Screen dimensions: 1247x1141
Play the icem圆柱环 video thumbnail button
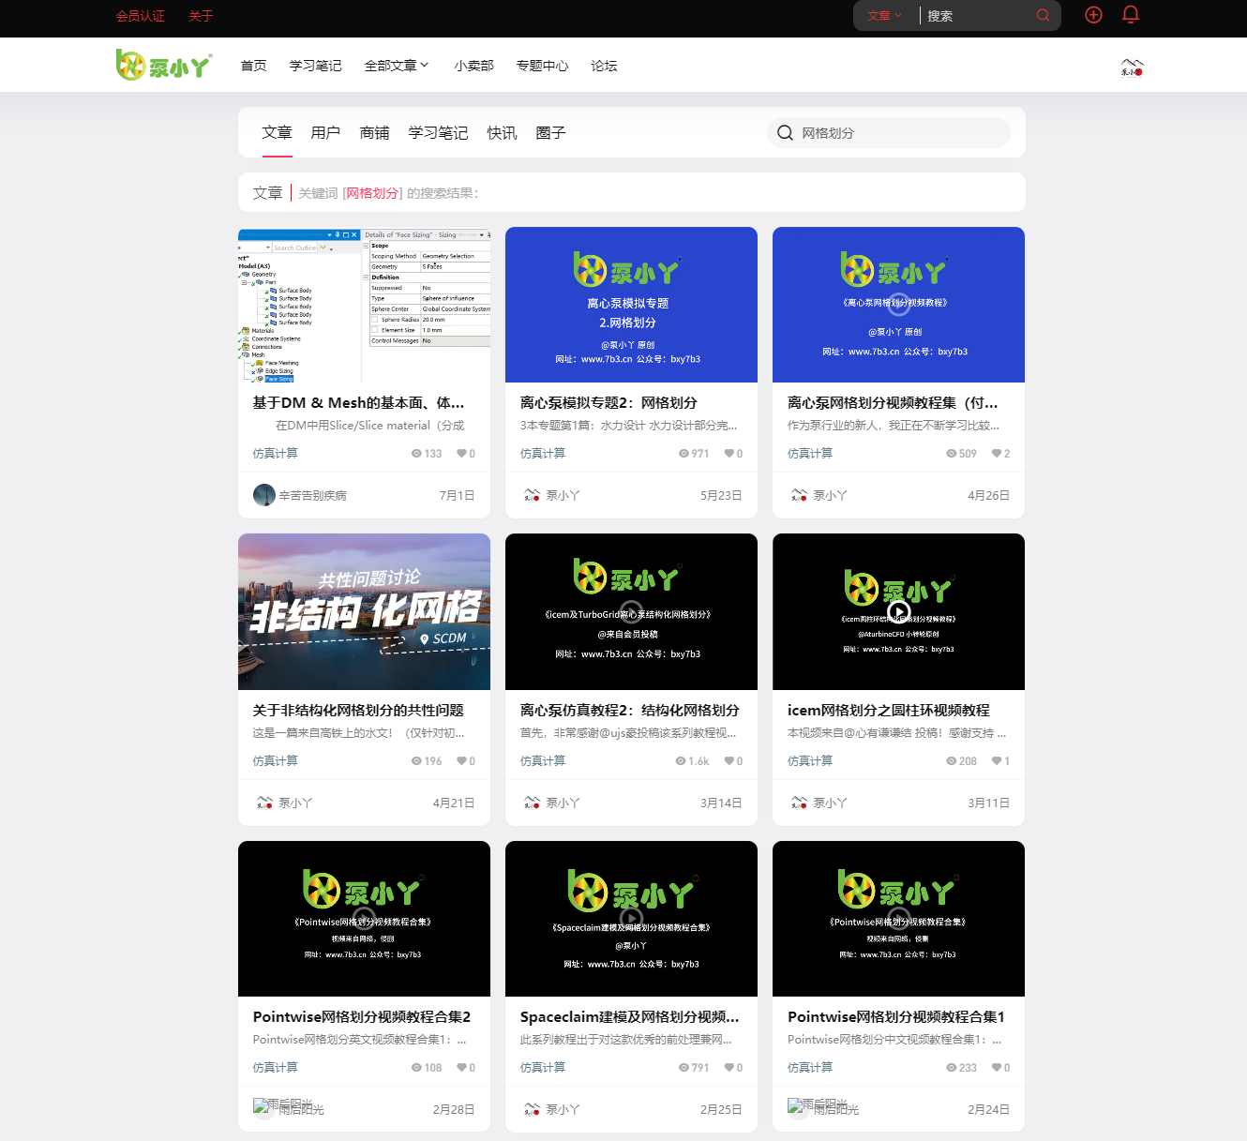point(898,612)
